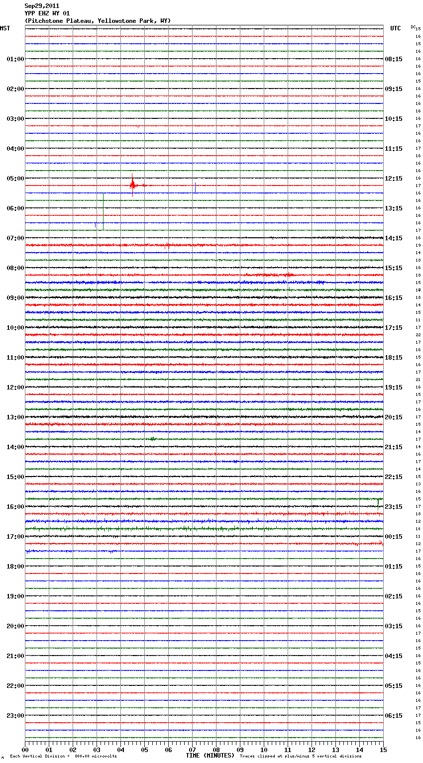Click minute tick label 00 on axis
This screenshot has height=763, width=423.
click(x=25, y=750)
